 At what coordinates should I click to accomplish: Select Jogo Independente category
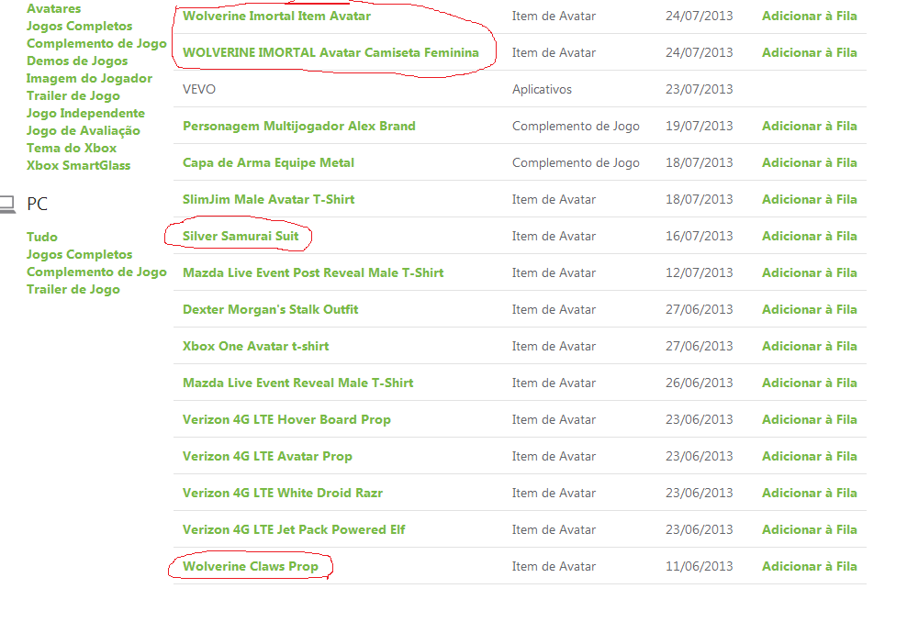tap(85, 113)
